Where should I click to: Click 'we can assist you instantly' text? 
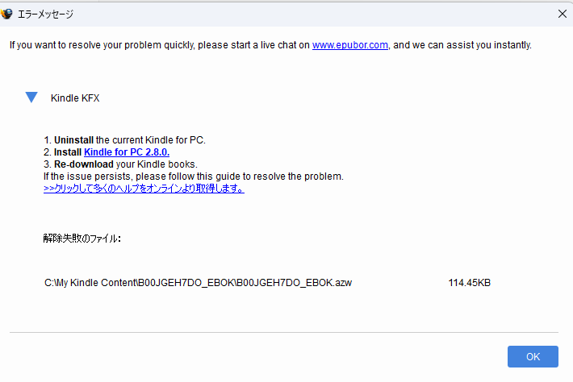coord(471,45)
